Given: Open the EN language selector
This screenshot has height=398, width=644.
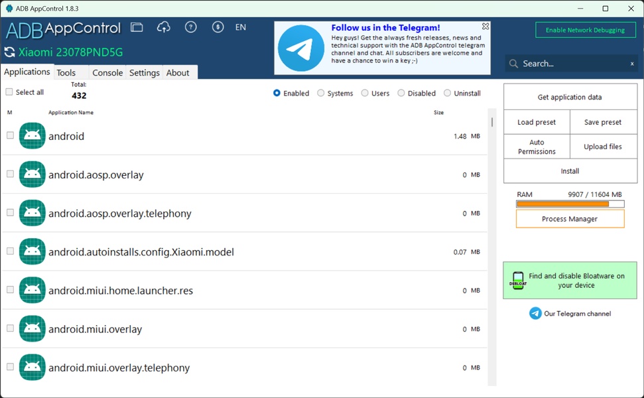Looking at the screenshot, I should tap(240, 27).
